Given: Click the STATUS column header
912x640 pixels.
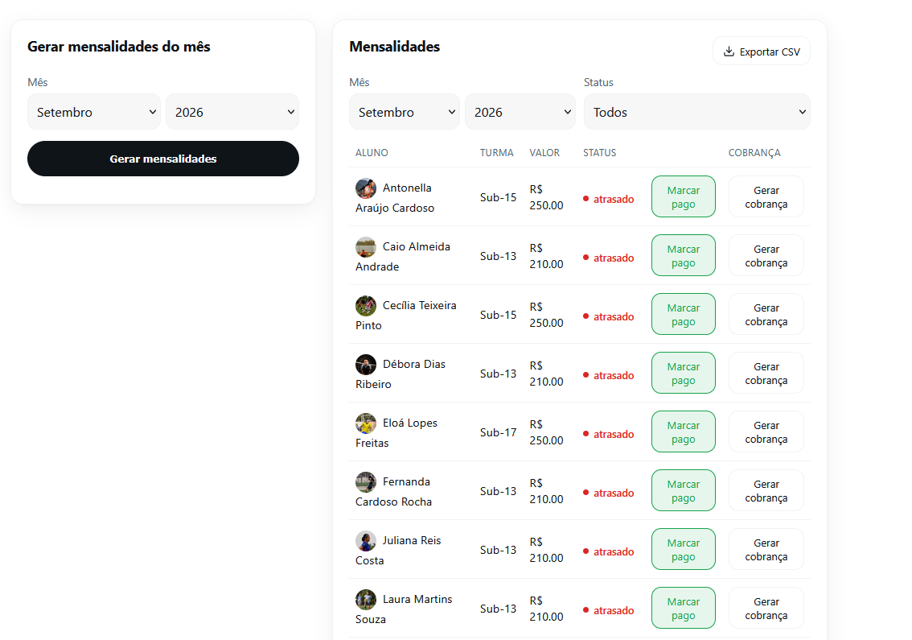Looking at the screenshot, I should coord(600,153).
